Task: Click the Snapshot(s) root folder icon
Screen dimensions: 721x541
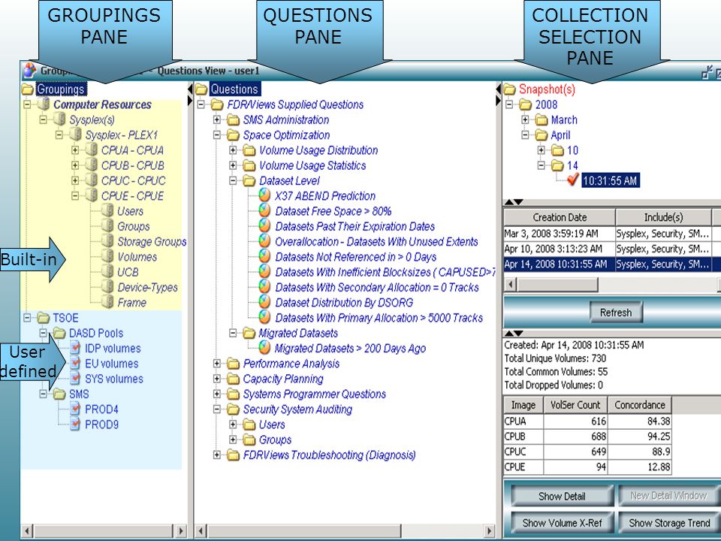Action: [509, 89]
